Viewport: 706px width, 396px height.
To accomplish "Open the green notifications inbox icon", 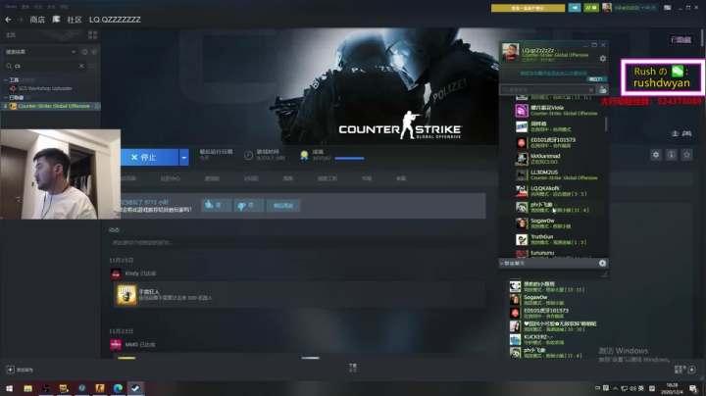I will pyautogui.click(x=590, y=8).
